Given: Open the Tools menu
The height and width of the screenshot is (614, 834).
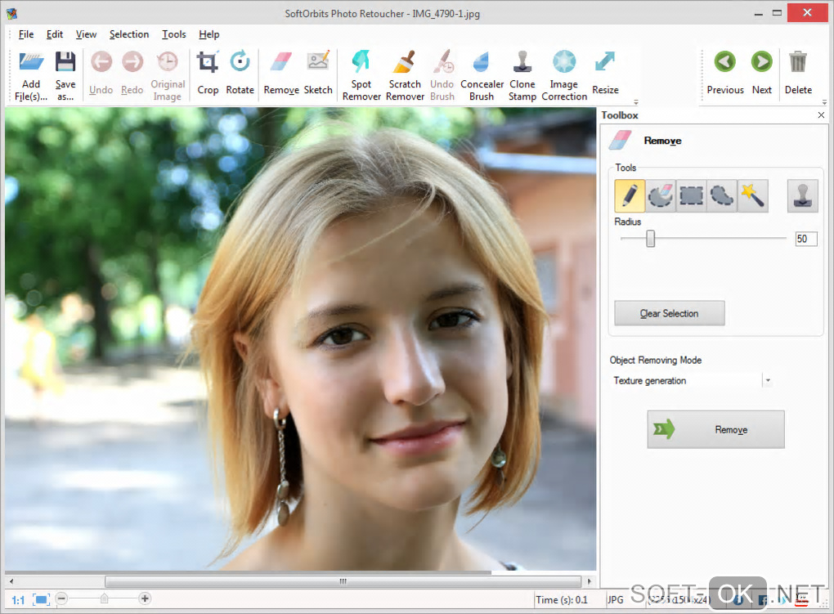Looking at the screenshot, I should point(174,34).
